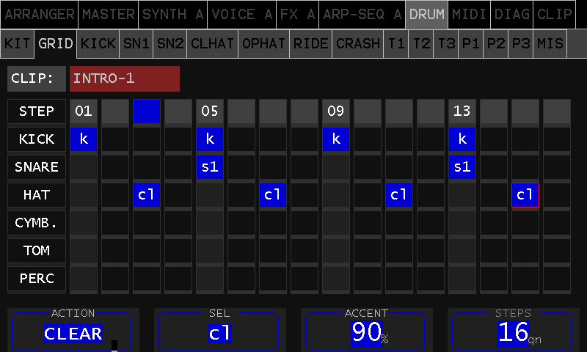The height and width of the screenshot is (352, 587).
Task: Select the STEP row label
Action: [x=37, y=111]
